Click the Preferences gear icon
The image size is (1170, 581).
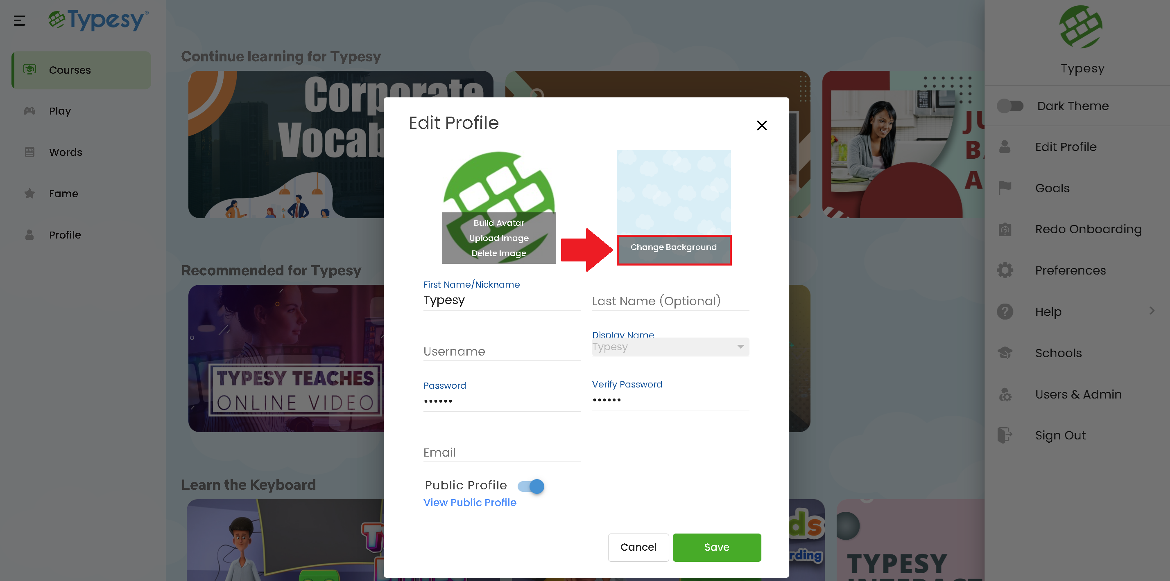pyautogui.click(x=1005, y=270)
